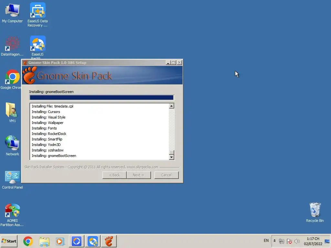Image resolution: width=331 pixels, height=248 pixels.
Task: Click the Gnome foot icon in title bar
Action: point(25,63)
